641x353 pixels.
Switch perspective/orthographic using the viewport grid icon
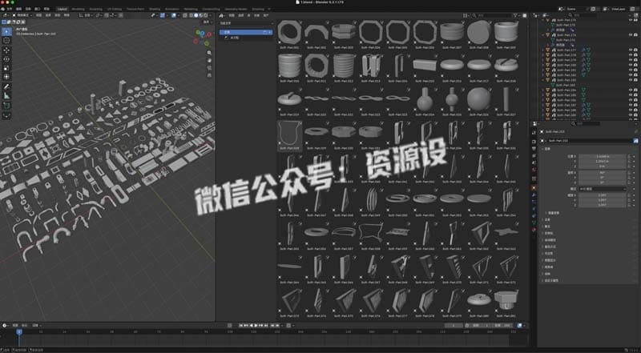pos(209,75)
